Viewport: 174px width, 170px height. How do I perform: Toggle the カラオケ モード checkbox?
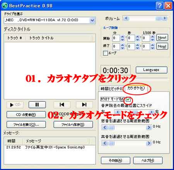pos(128,99)
